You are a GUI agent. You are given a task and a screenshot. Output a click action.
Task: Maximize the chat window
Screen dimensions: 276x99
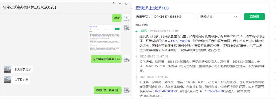coord(126,4)
